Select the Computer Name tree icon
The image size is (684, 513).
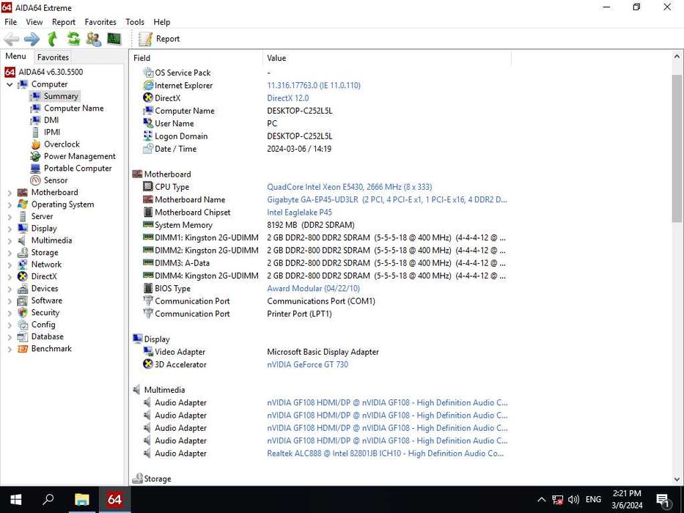[x=35, y=108]
